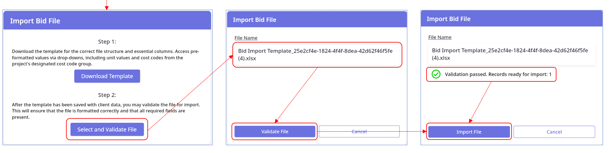Click the Step 2 heading
This screenshot has width=616, height=153.
[x=107, y=95]
